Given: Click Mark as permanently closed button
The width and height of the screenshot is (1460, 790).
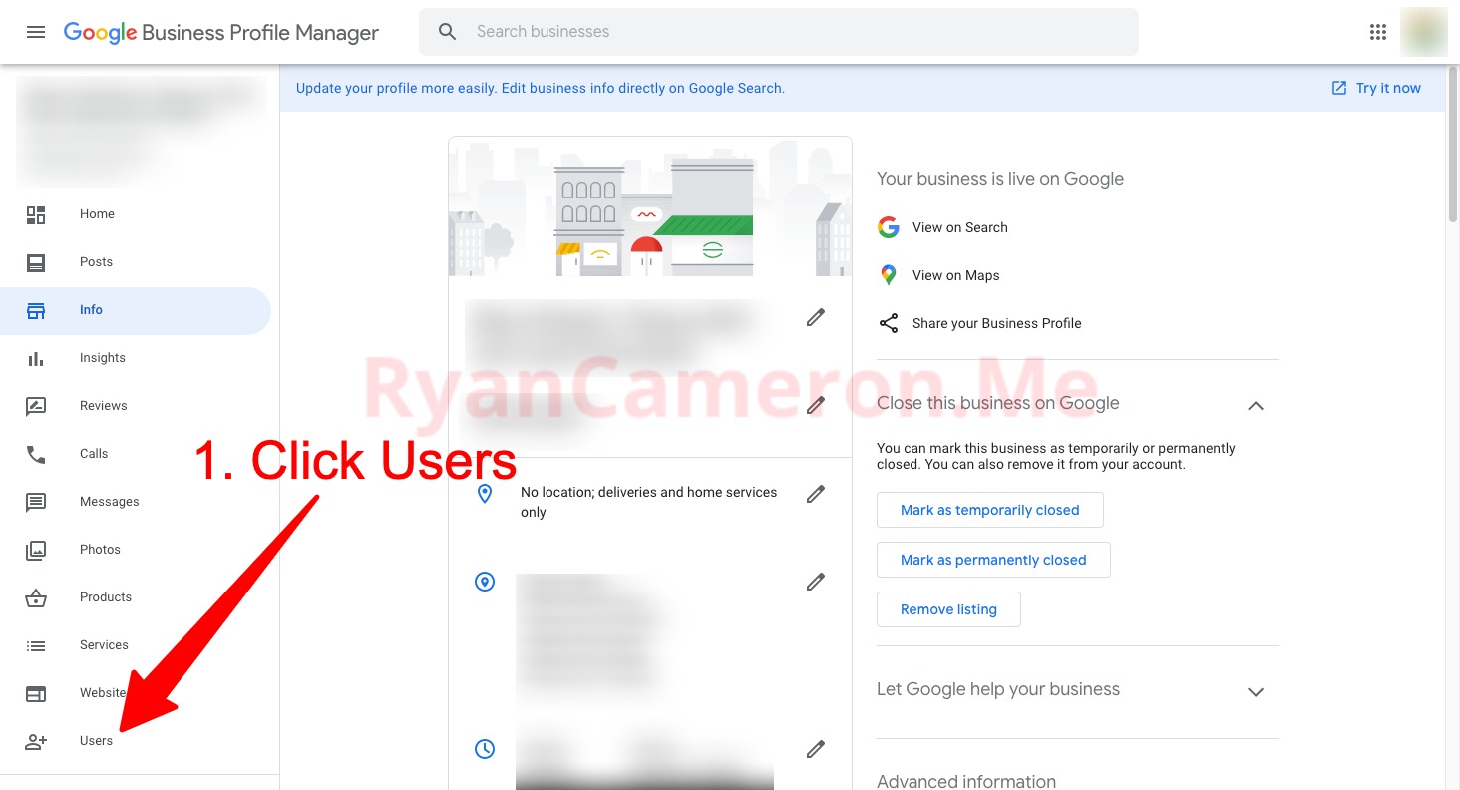Looking at the screenshot, I should [993, 560].
